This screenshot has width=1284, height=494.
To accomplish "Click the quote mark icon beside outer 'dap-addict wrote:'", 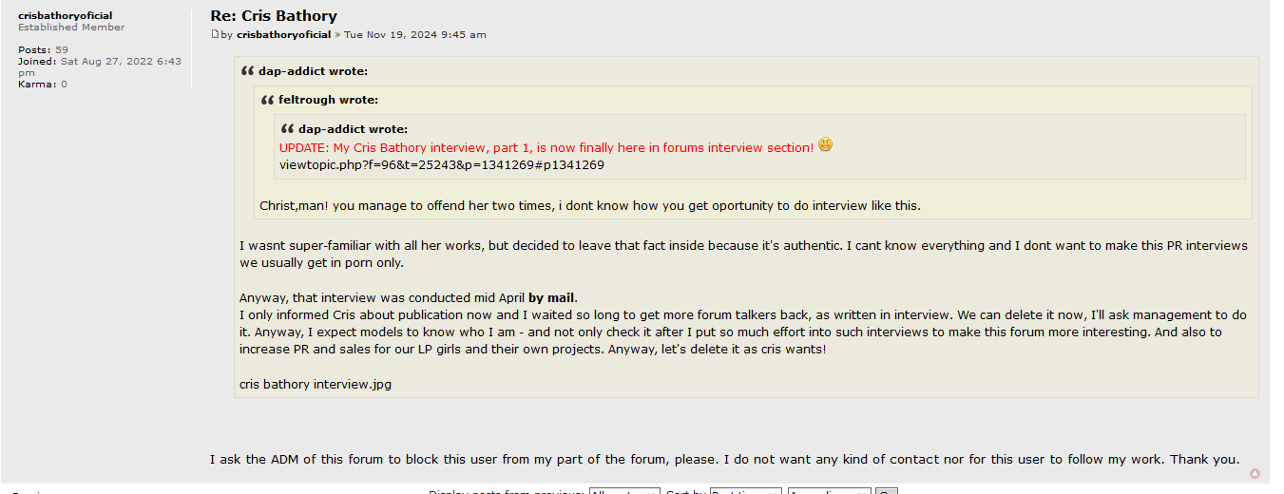I will (247, 71).
